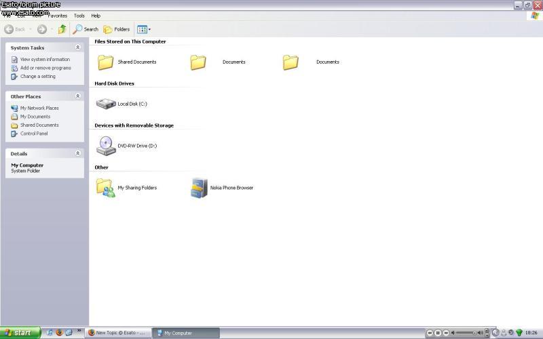Collapse the System Tasks panel
The image size is (543, 339).
tap(77, 47)
